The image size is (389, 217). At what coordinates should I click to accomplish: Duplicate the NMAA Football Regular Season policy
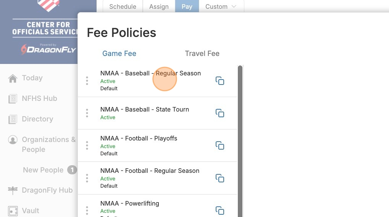[x=220, y=178]
